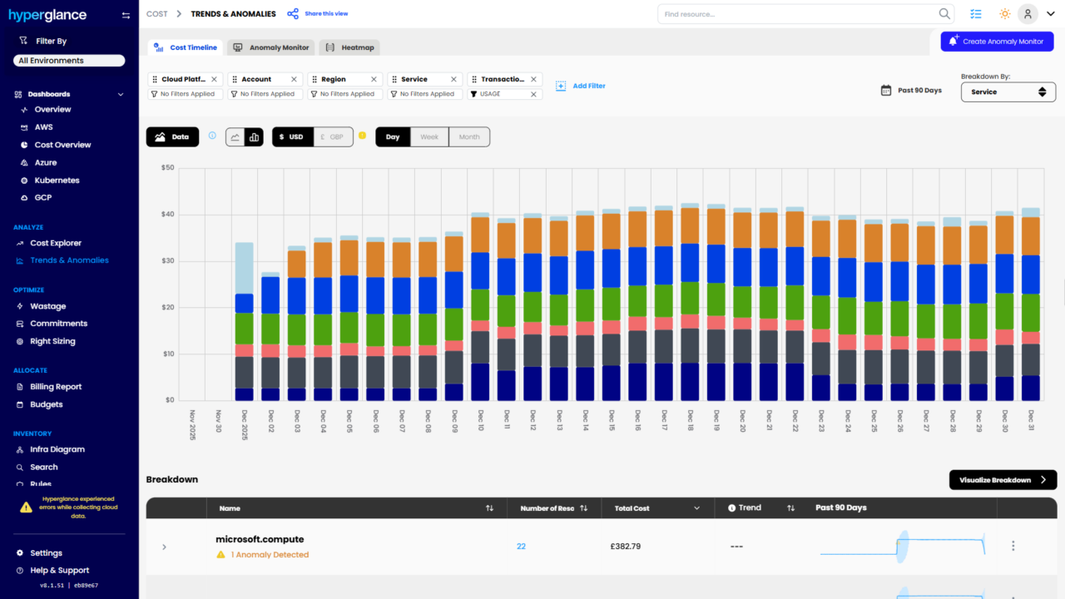The height and width of the screenshot is (599, 1065).
Task: Click the share view icon
Action: click(x=293, y=14)
